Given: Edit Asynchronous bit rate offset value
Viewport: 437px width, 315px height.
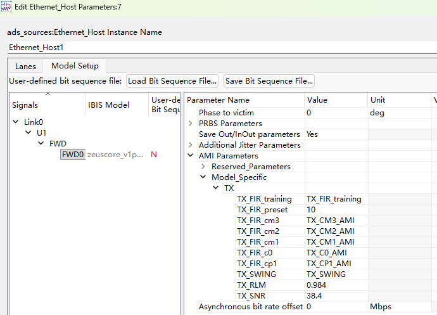Looking at the screenshot, I should click(336, 307).
